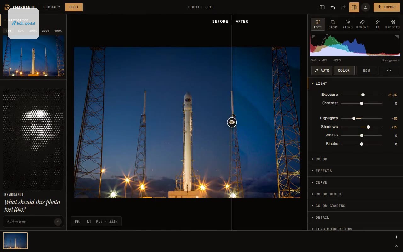Open the Histogram dropdown
The width and height of the screenshot is (403, 252).
coord(390,60)
